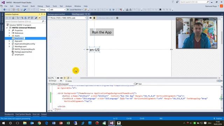The height and width of the screenshot is (126, 224).
Task: Toggle snapping to snaplines in designer
Action: (x=65, y=78)
